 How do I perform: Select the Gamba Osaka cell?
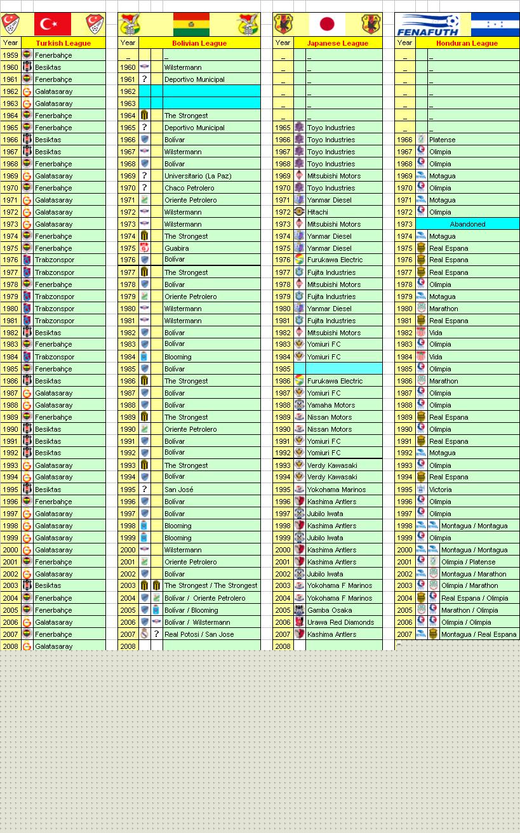coord(343,610)
